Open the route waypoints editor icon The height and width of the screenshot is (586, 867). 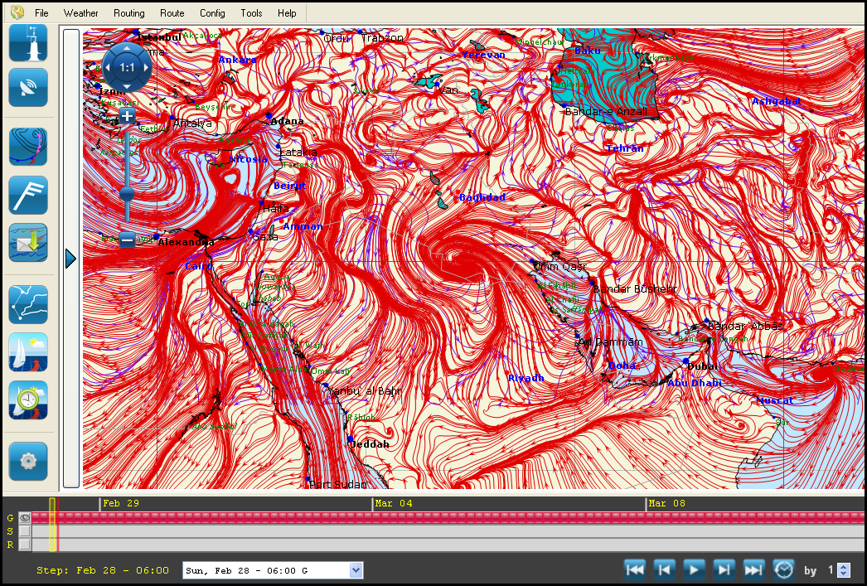pyautogui.click(x=28, y=305)
